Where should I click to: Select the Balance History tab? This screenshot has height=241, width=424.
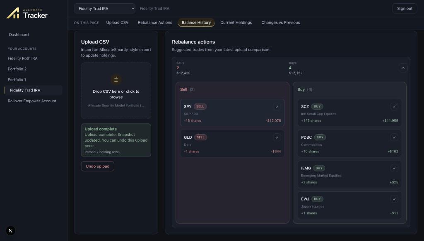196,22
